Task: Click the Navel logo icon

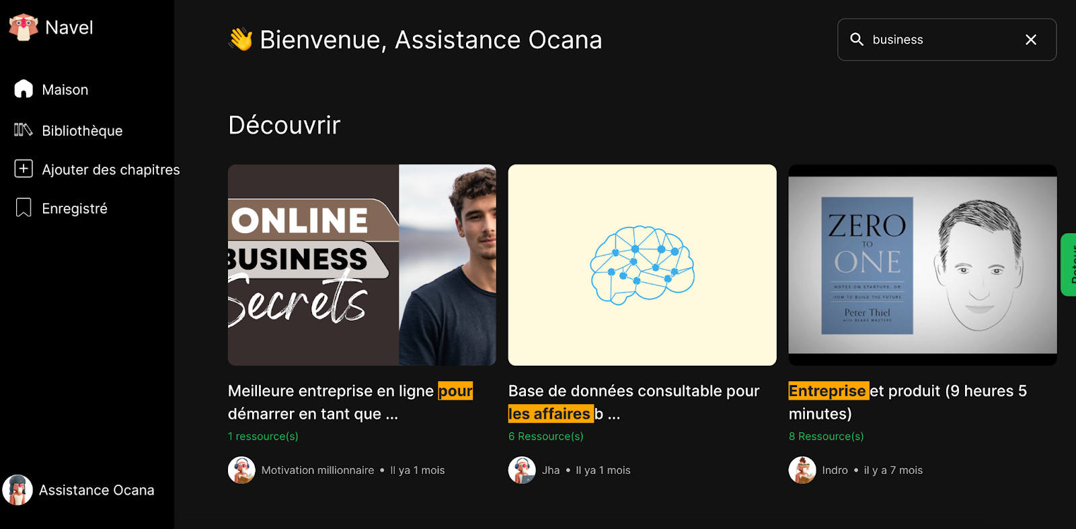Action: pos(24,28)
